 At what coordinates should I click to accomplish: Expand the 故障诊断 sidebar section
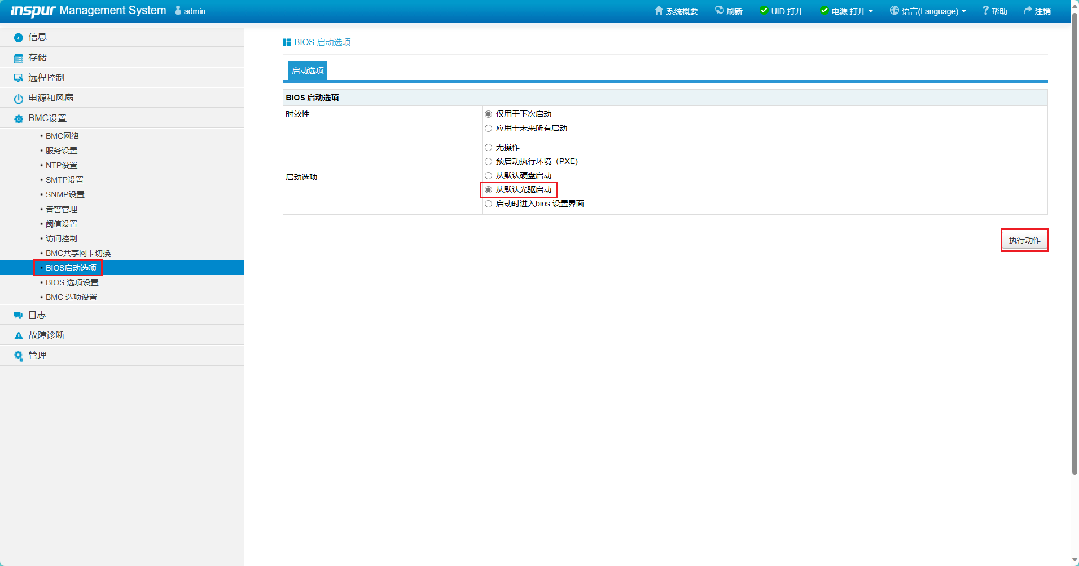(122, 335)
